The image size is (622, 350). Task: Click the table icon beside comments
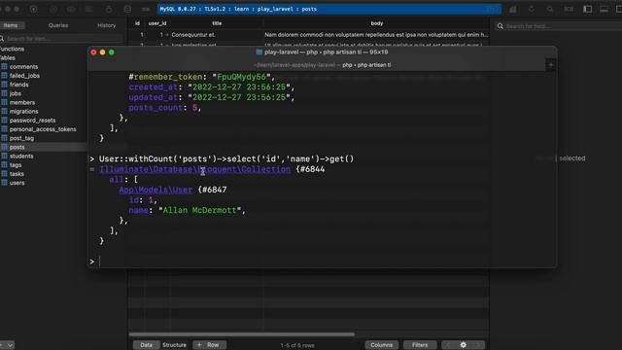pos(4,67)
